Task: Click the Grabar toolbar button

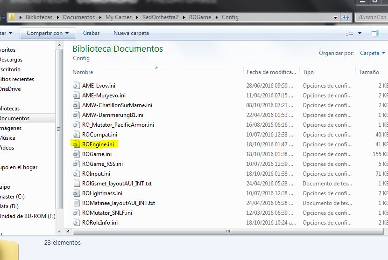Action: pos(92,33)
